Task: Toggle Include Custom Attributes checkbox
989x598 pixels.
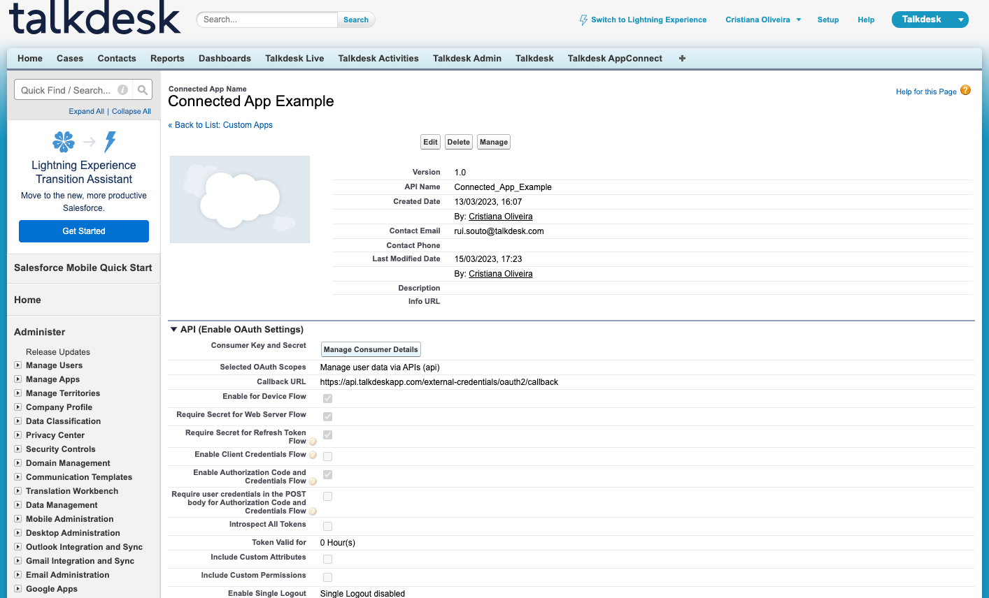Action: click(327, 559)
